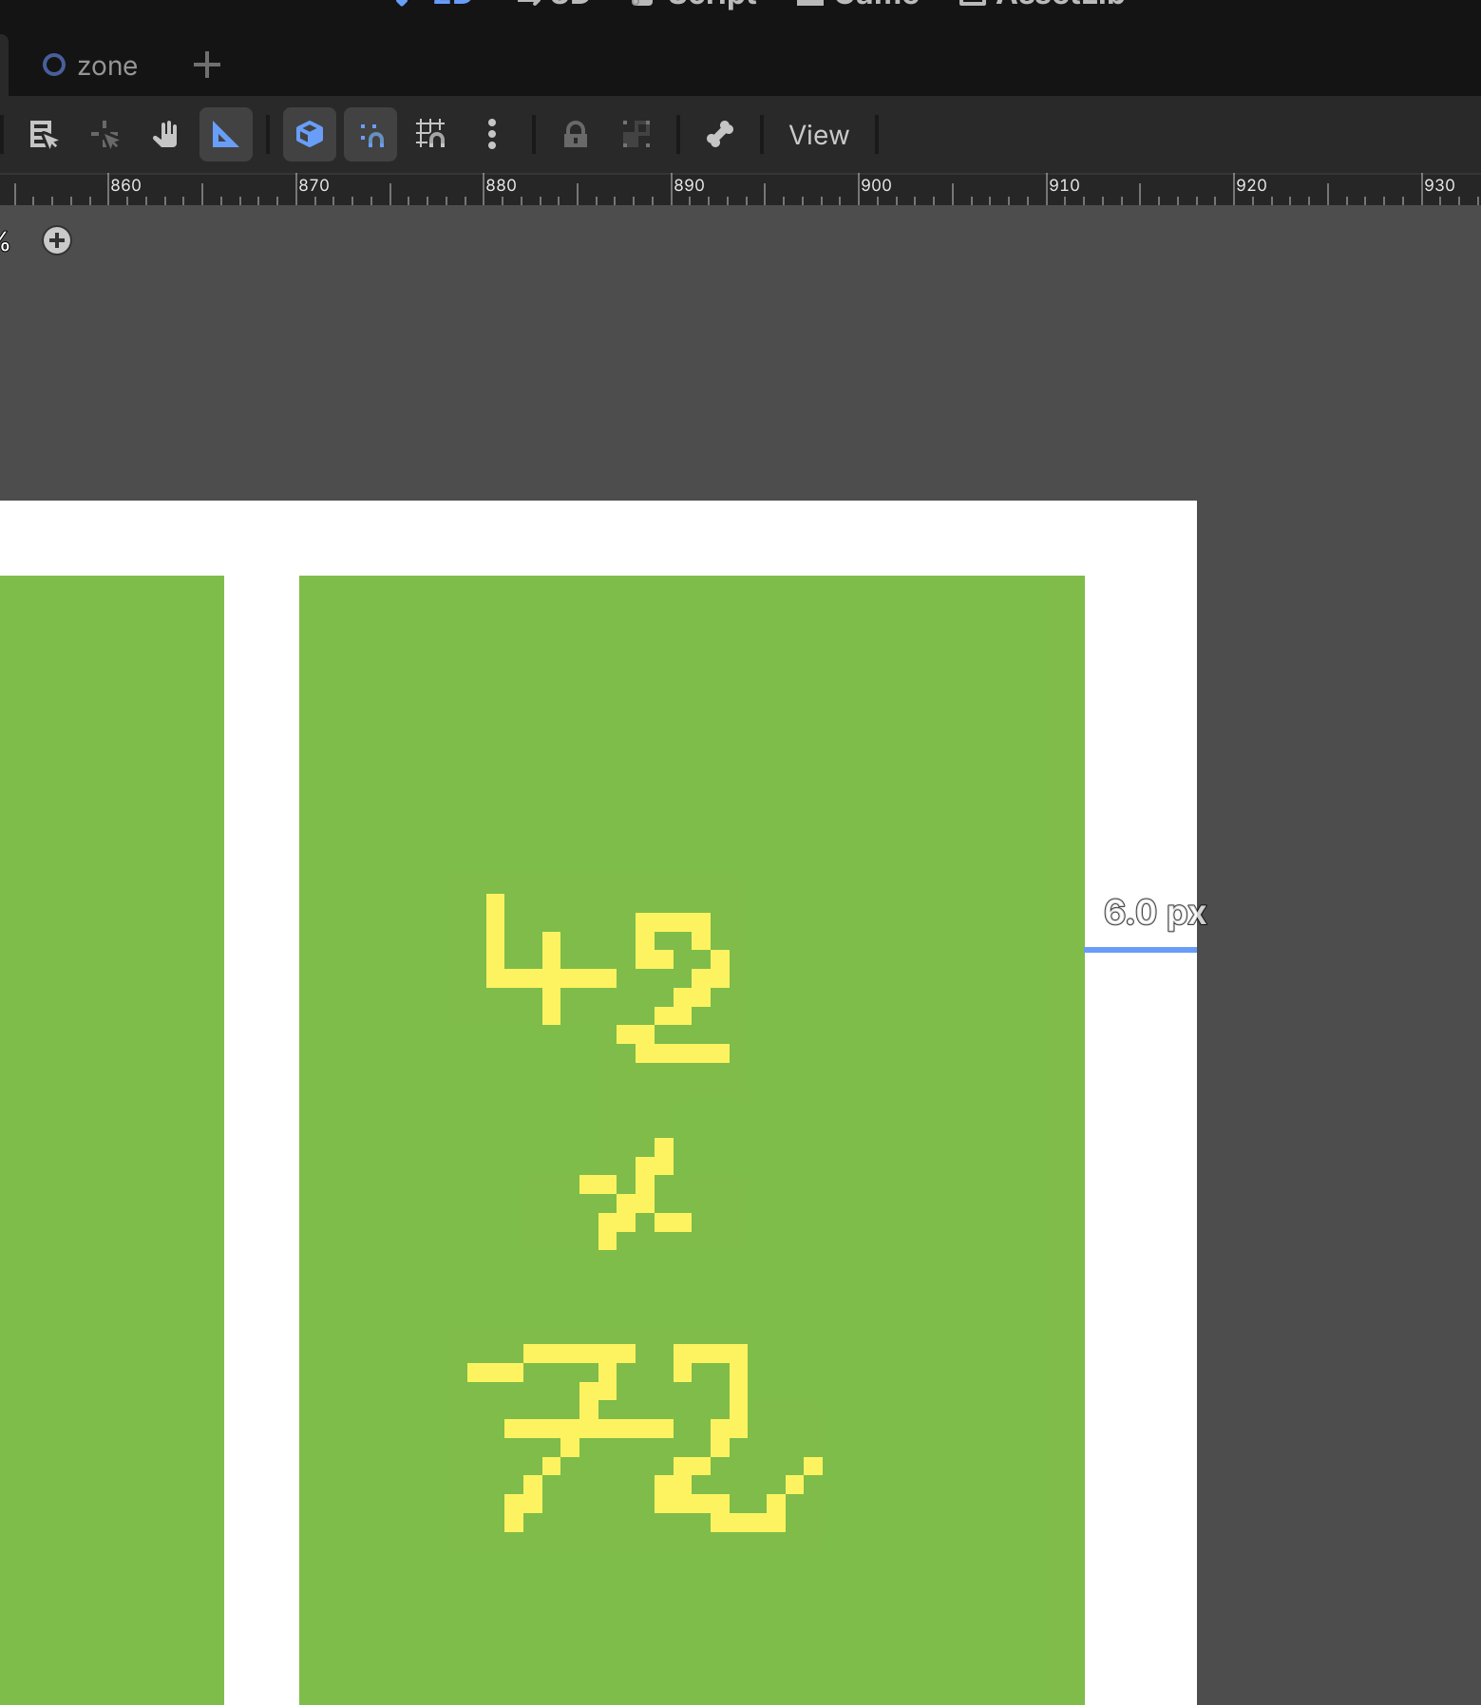Screen dimensions: 1481x1705
Task: Select the Ruler measuring tool
Action: 225,135
